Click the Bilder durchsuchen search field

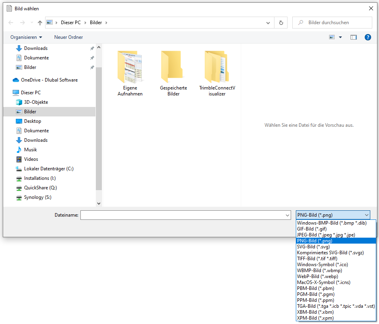pyautogui.click(x=332, y=23)
